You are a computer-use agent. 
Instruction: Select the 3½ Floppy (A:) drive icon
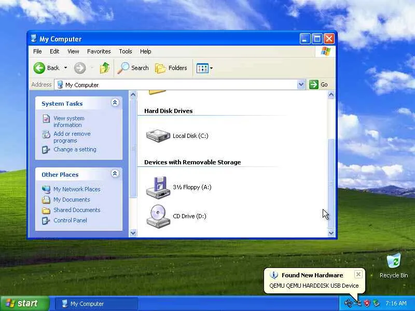point(158,187)
